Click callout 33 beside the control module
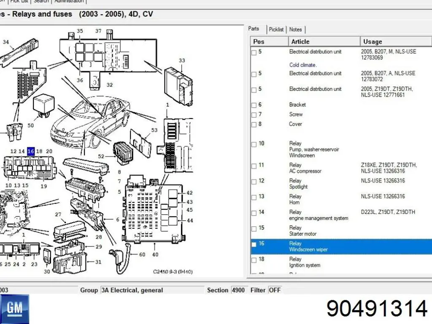This screenshot has width=432, height=324. click(182, 60)
